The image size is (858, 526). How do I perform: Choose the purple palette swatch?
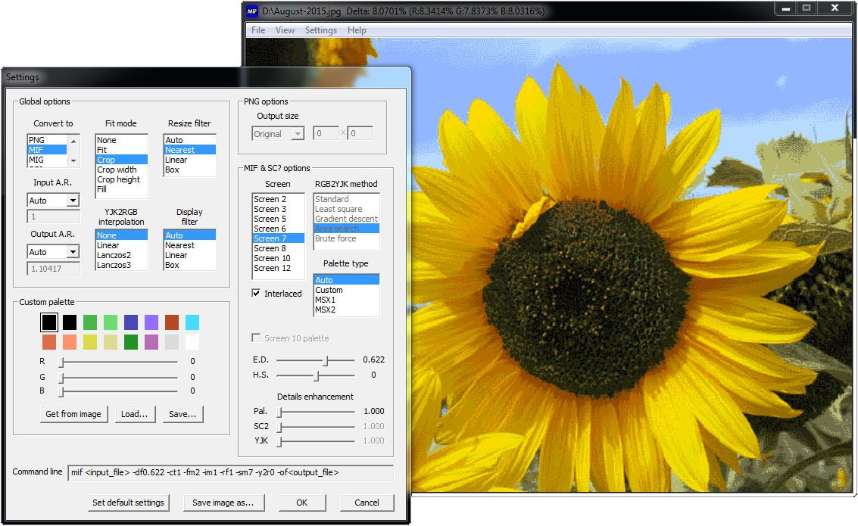pos(151,322)
